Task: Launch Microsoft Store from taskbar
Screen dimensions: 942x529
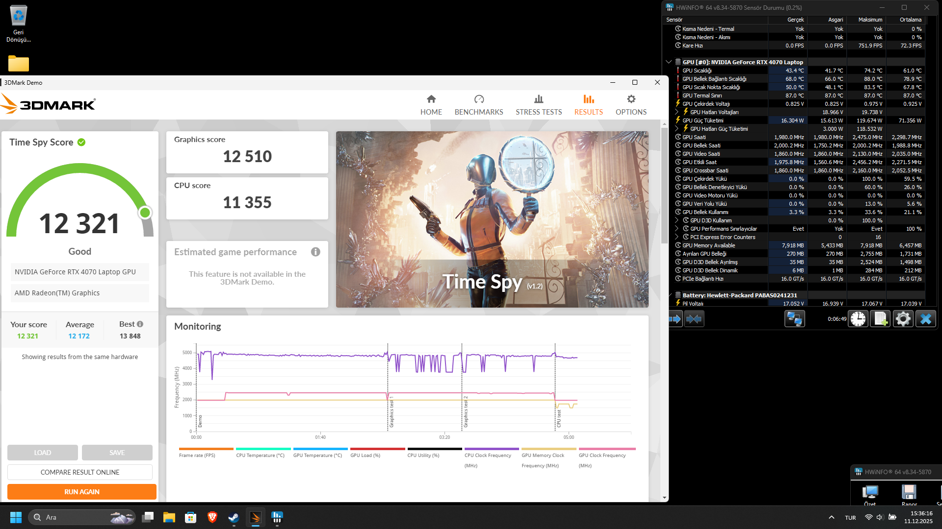Action: point(190,517)
